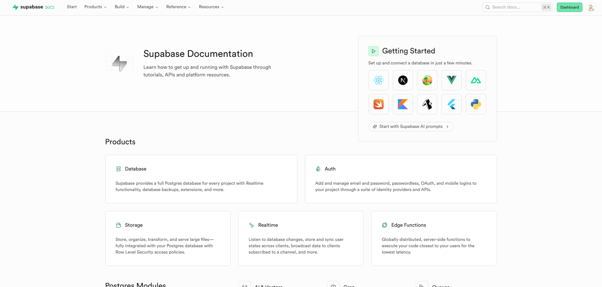Click the Products section heading
Viewport: 602px width, 287px height.
coord(120,142)
